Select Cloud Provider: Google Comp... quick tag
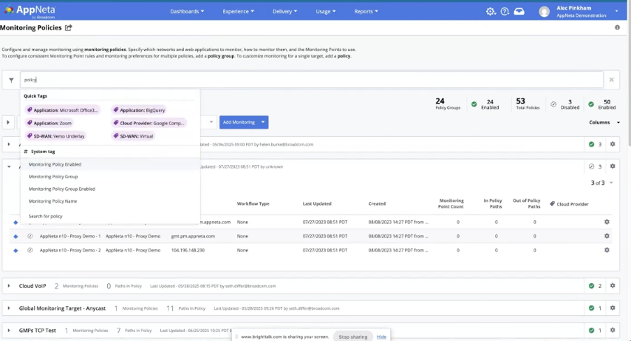Screen dimensions: 631x341 (x=149, y=123)
